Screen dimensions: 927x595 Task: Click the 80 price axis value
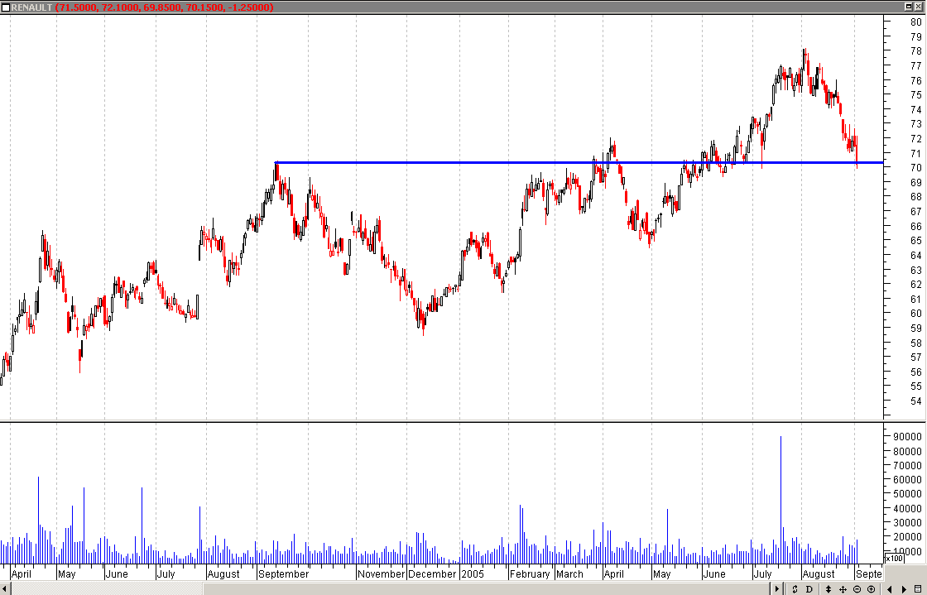915,22
